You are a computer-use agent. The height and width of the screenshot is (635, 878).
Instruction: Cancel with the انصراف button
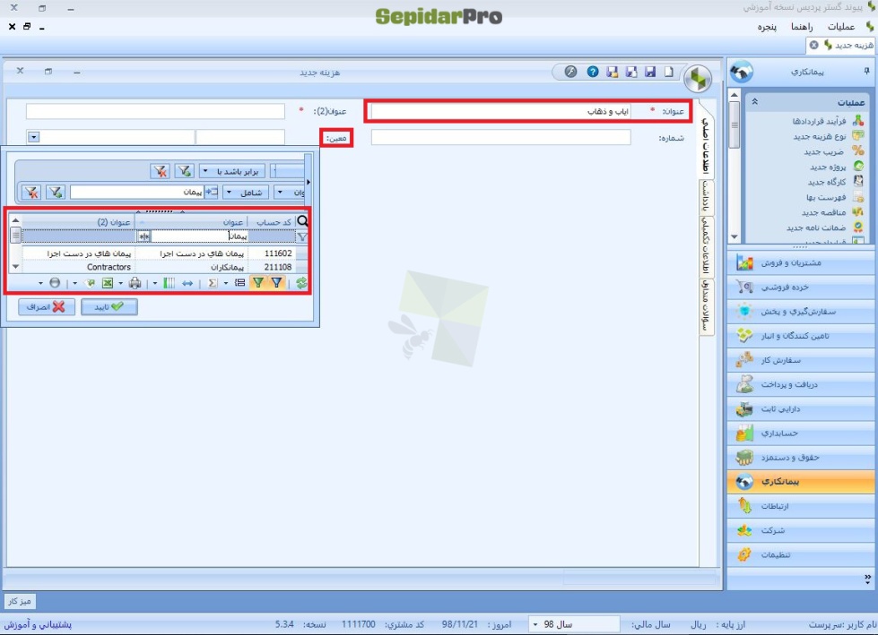[x=47, y=307]
